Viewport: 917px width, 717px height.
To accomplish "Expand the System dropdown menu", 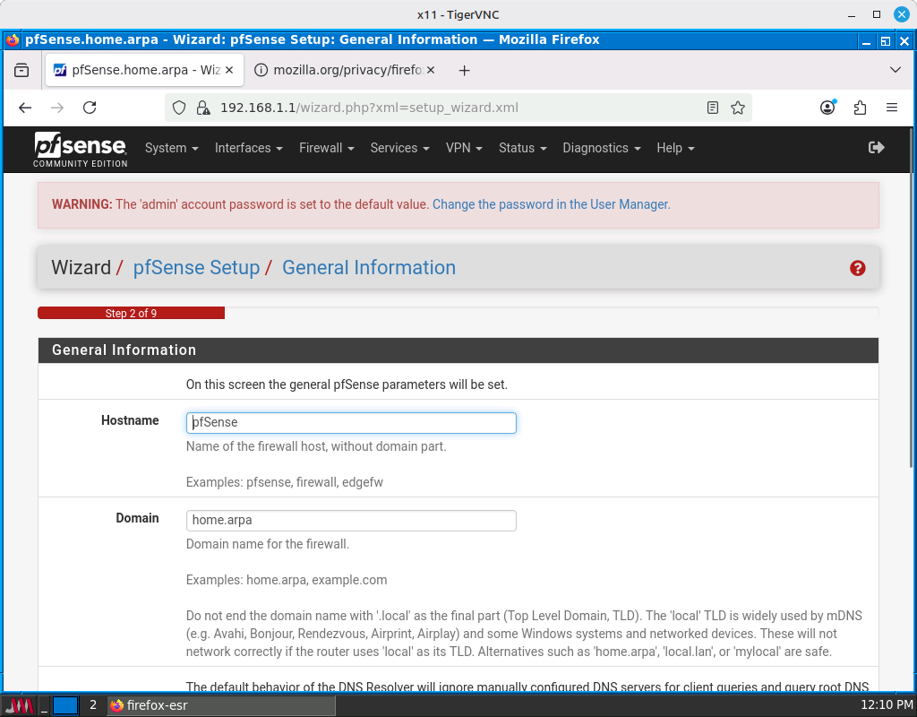I will pyautogui.click(x=171, y=148).
